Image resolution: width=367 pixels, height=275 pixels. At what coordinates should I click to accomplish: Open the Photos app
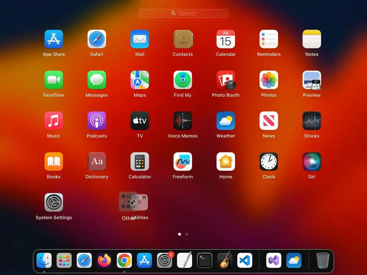click(x=269, y=80)
